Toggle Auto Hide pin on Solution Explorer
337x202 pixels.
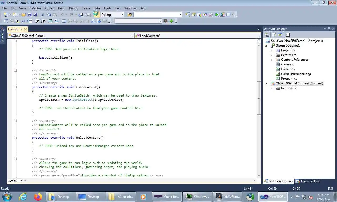(329, 29)
